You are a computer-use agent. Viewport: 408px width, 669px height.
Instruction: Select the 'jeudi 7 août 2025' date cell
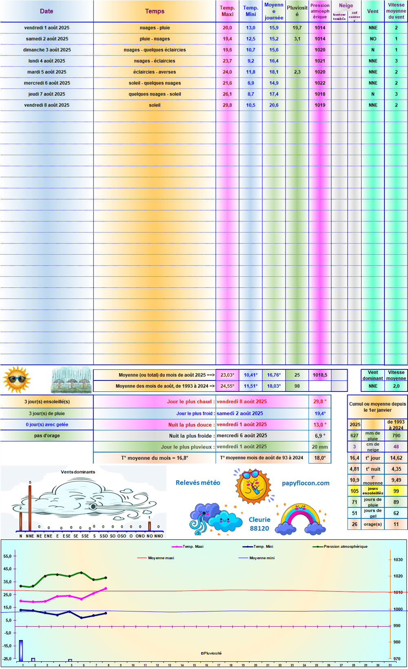(x=47, y=94)
